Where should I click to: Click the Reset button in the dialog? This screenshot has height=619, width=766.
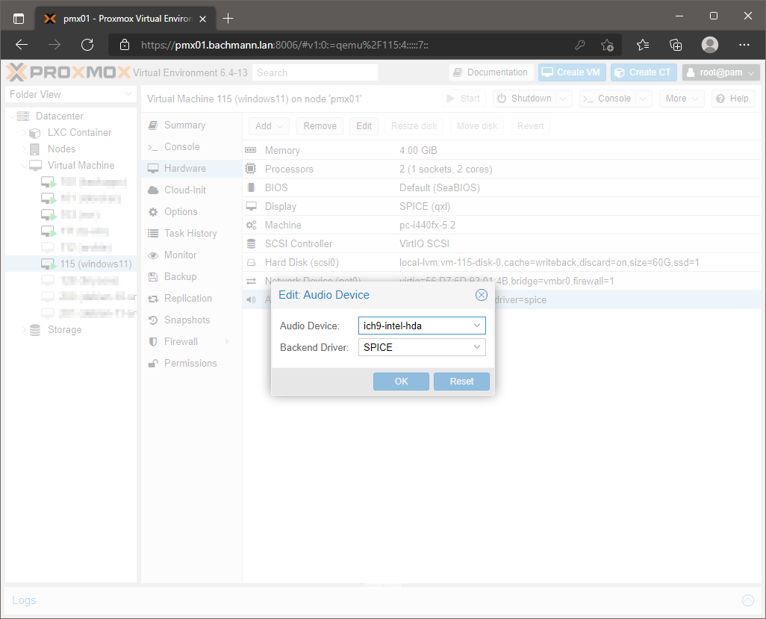[461, 382]
